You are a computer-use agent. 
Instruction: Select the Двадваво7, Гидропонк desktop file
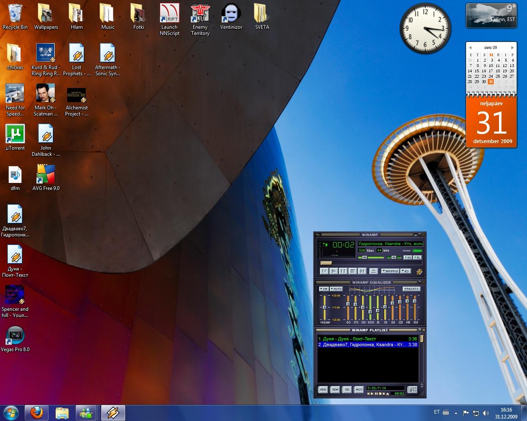tap(15, 221)
